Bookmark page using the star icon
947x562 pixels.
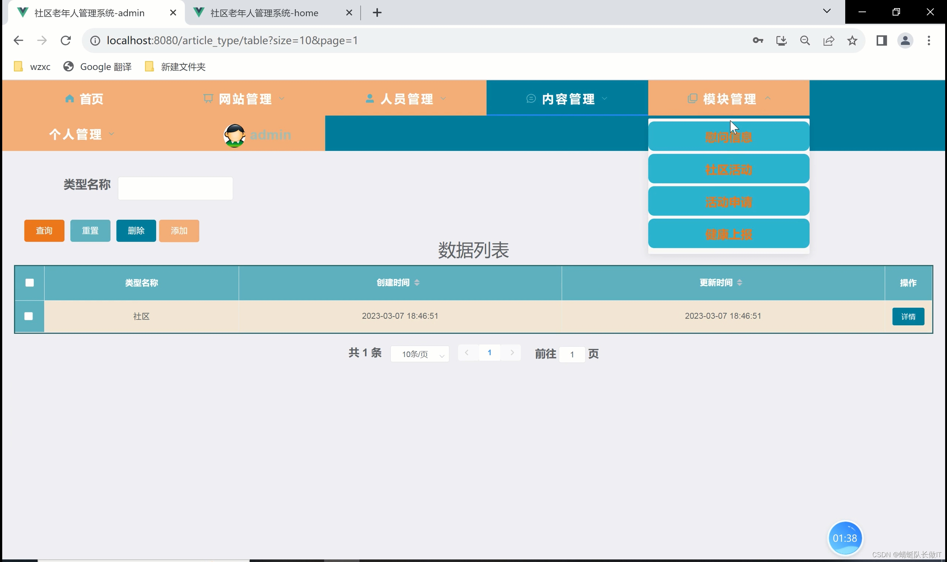pos(852,41)
